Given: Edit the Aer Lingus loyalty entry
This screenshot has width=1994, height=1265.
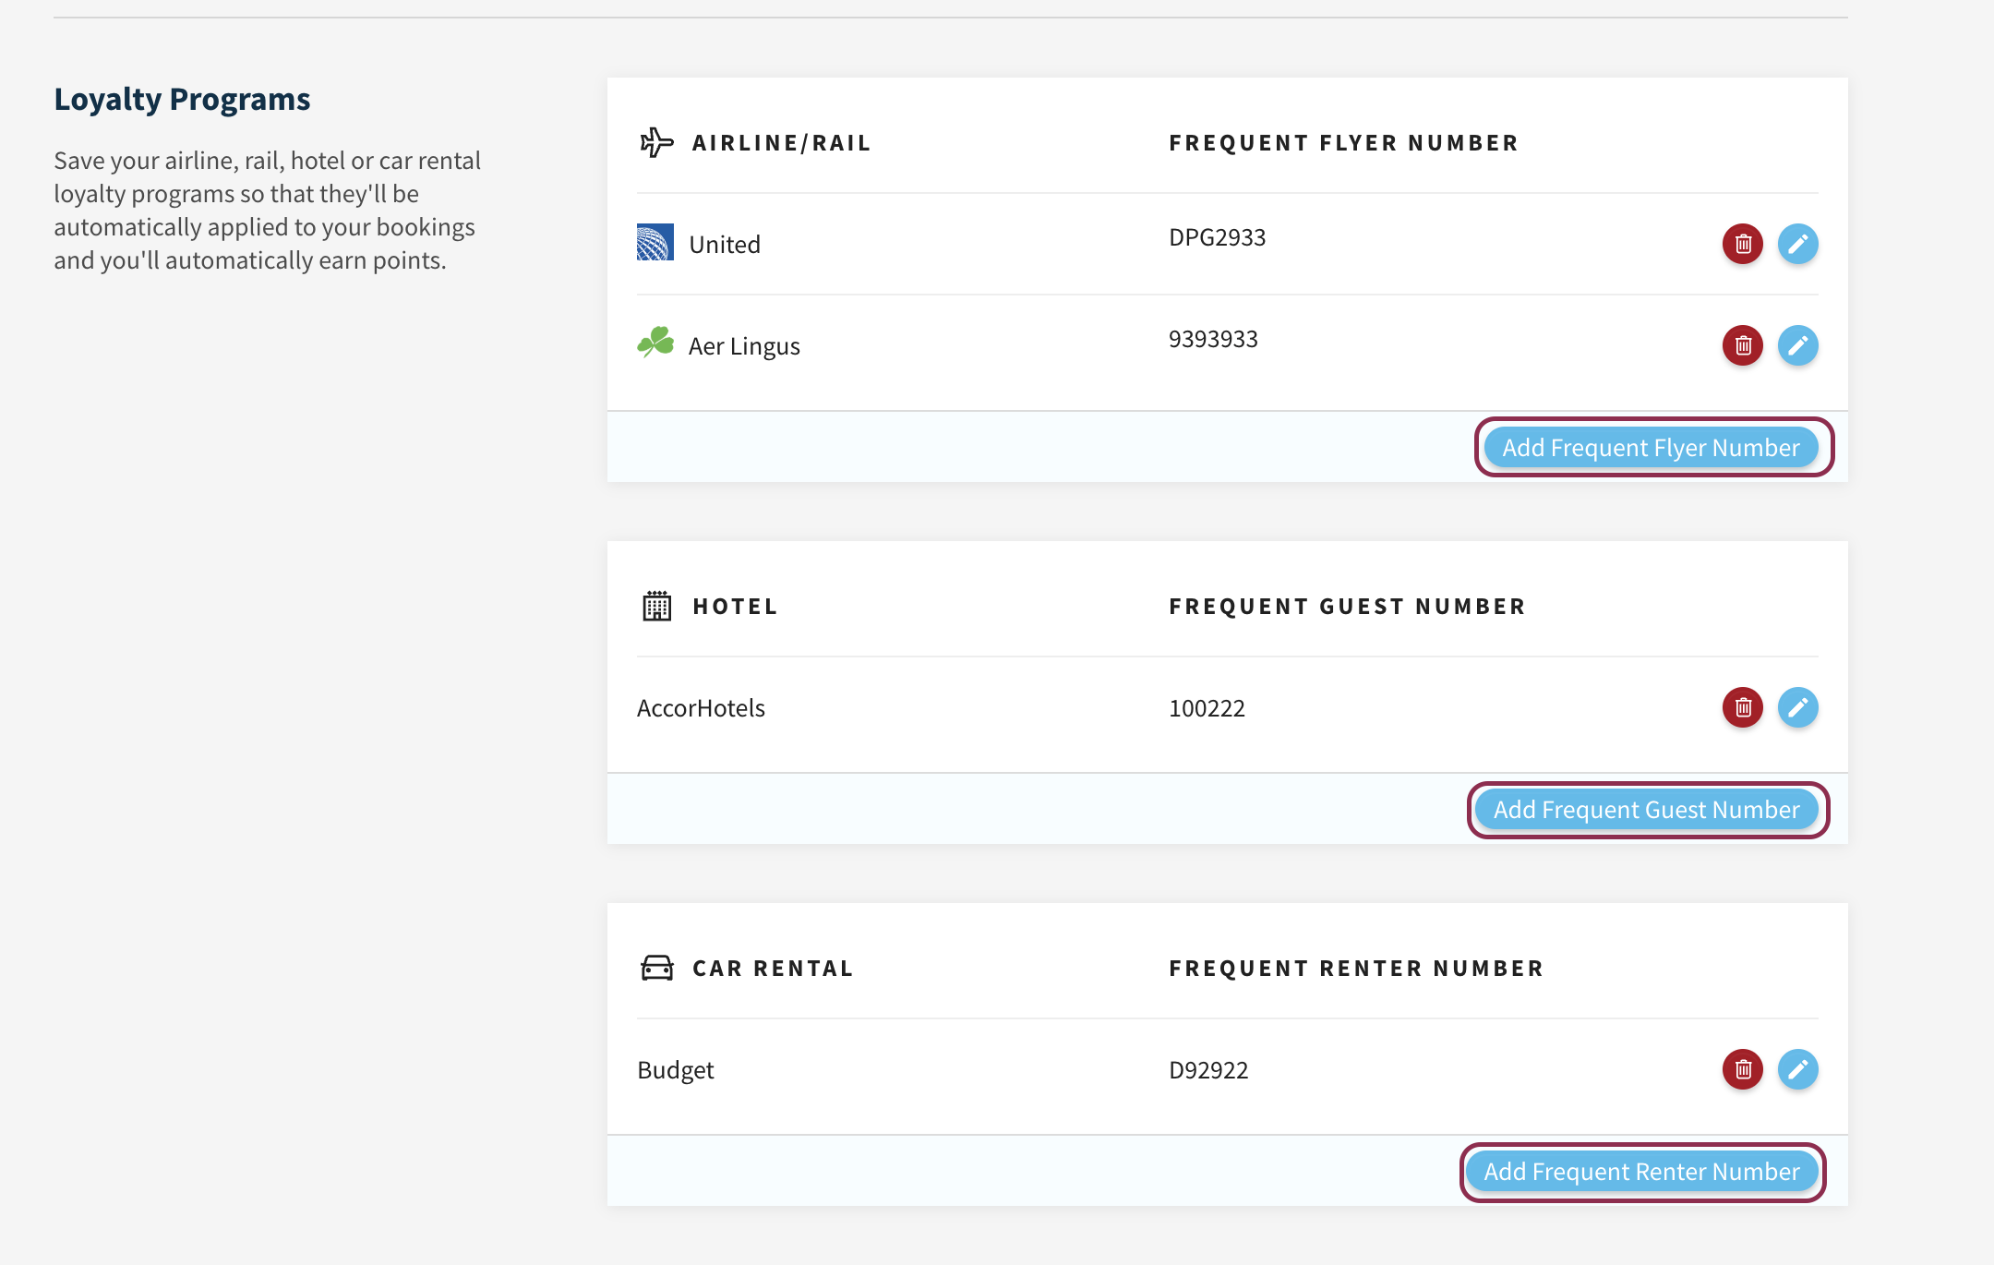Looking at the screenshot, I should pos(1797,345).
